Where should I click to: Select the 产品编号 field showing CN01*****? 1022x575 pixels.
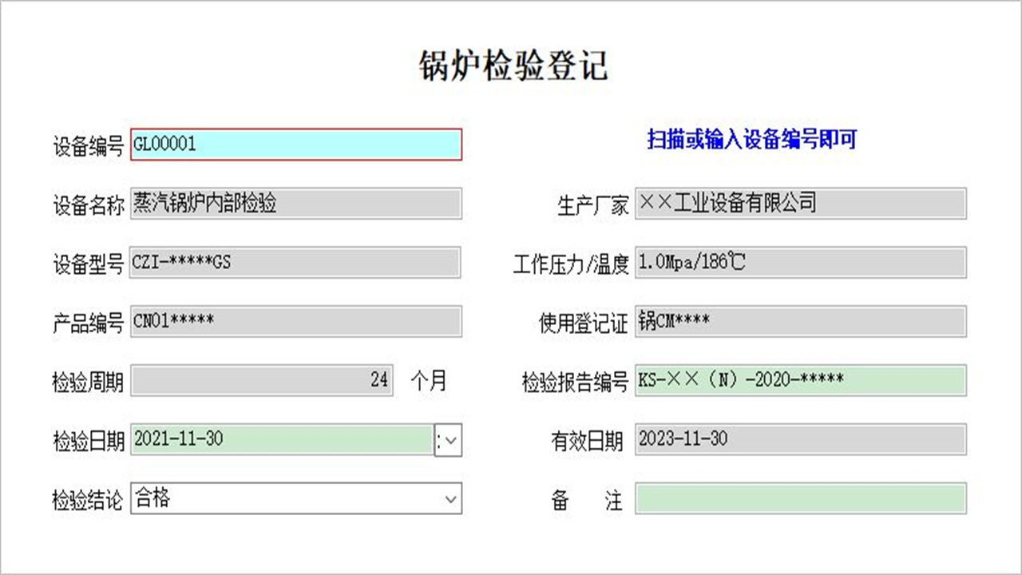pyautogui.click(x=295, y=322)
